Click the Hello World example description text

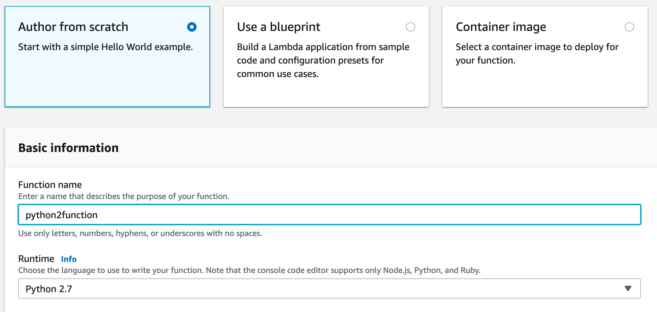pos(105,47)
